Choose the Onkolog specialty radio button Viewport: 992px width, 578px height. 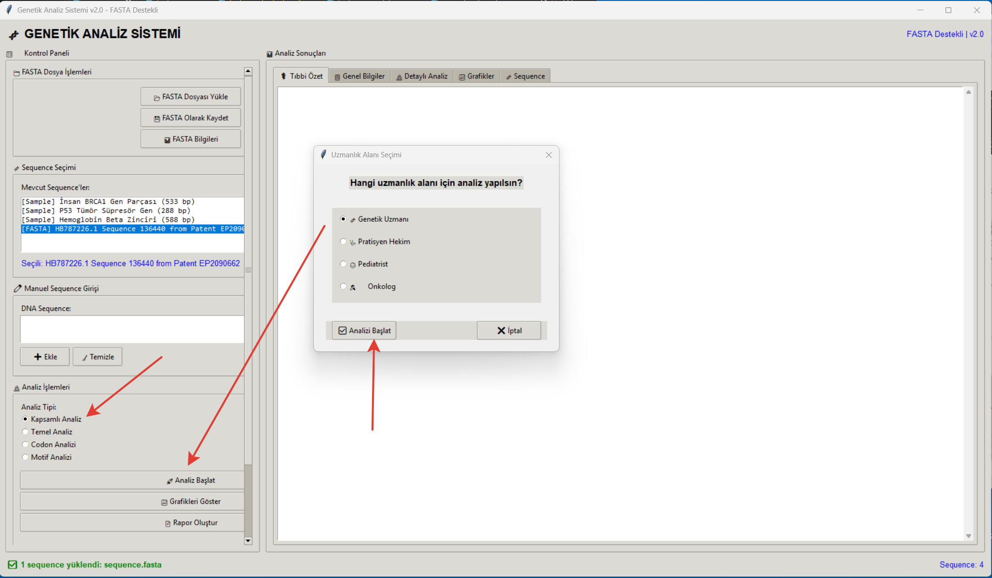pos(343,286)
